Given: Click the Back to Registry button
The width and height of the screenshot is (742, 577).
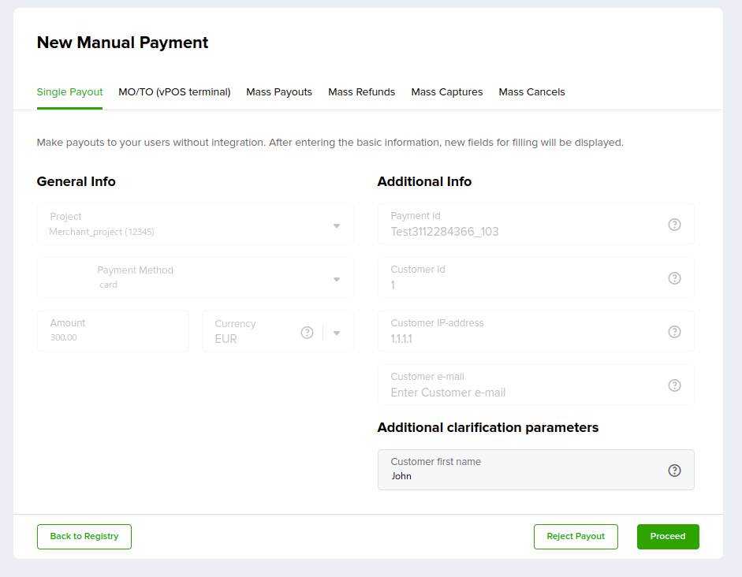Looking at the screenshot, I should coord(84,536).
